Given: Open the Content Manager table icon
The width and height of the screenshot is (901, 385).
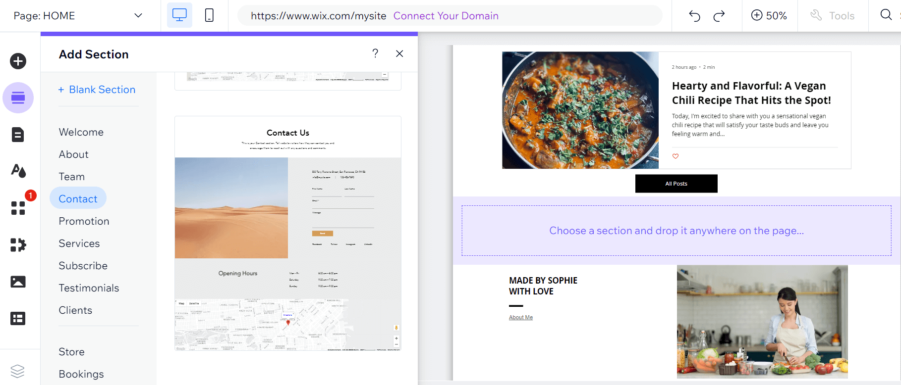Looking at the screenshot, I should (x=18, y=318).
